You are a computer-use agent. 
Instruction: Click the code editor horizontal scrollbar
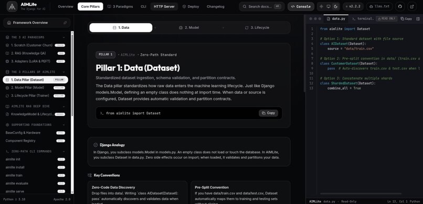361,194
